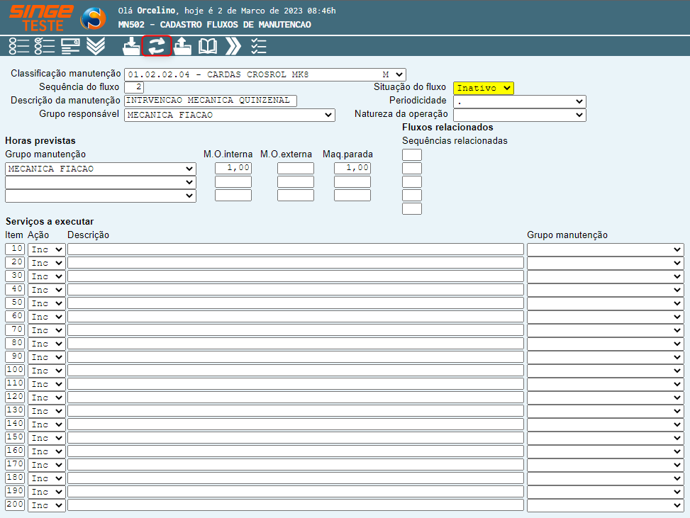Click the card-with-search toolbar icon

pyautogui.click(x=70, y=46)
